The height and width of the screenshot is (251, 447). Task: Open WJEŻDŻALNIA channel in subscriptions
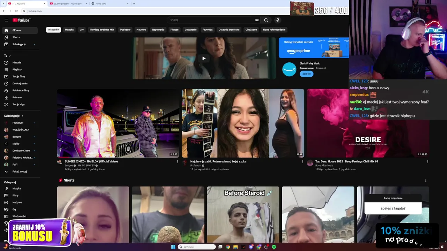coord(20,130)
